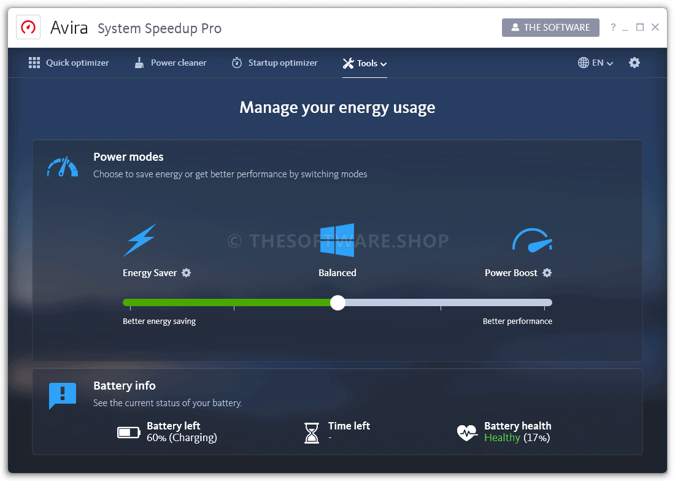Open Energy Saver settings gear
This screenshot has height=481, width=675.
click(186, 273)
